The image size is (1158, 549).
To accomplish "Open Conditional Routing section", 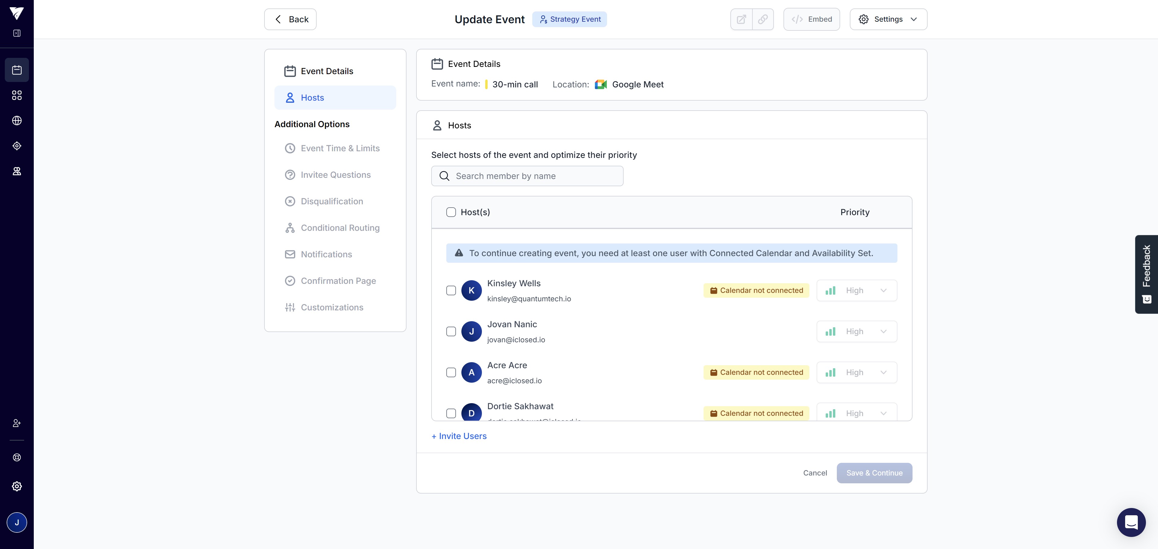I will (x=340, y=228).
